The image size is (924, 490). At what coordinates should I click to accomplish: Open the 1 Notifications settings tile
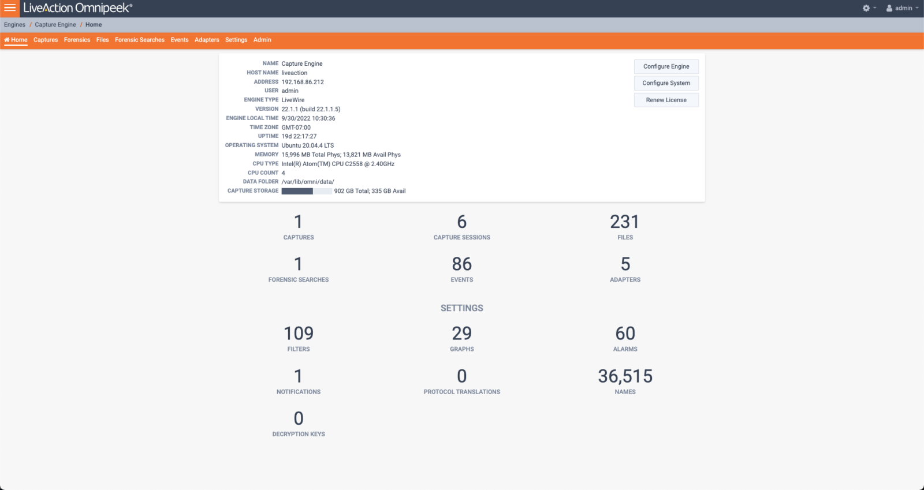click(299, 381)
